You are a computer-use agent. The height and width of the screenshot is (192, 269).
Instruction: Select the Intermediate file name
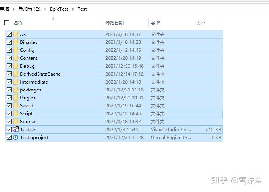pos(34,82)
